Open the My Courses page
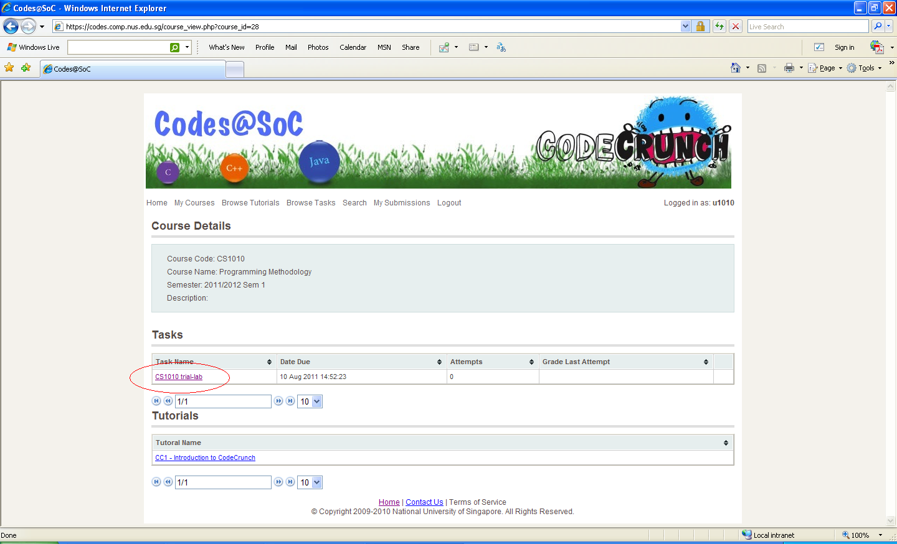This screenshot has height=544, width=897. click(x=194, y=203)
